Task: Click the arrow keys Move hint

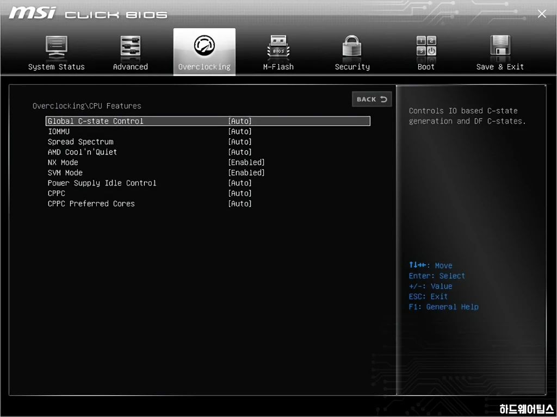Action: coord(431,265)
